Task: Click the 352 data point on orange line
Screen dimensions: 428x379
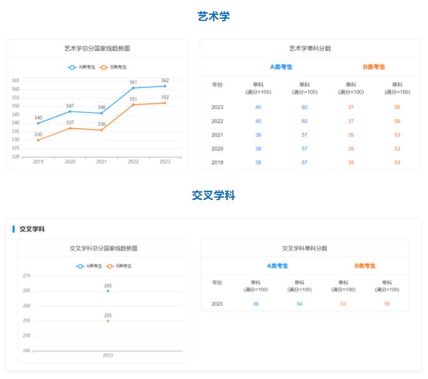Action: [x=165, y=103]
